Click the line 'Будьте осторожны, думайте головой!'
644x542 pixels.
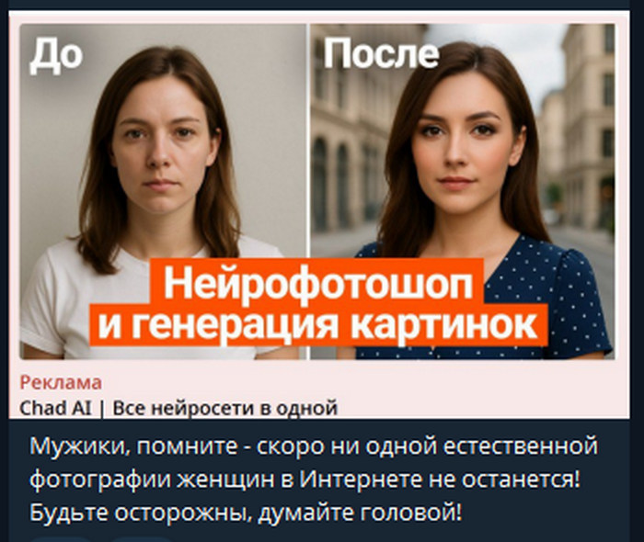click(x=246, y=513)
